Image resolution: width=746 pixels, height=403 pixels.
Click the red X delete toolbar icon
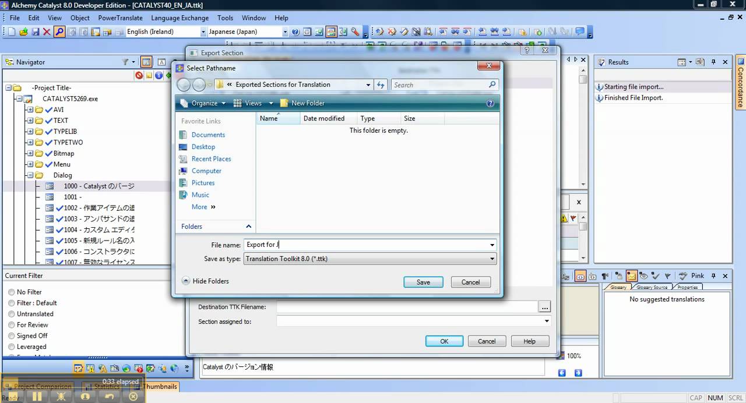point(47,32)
